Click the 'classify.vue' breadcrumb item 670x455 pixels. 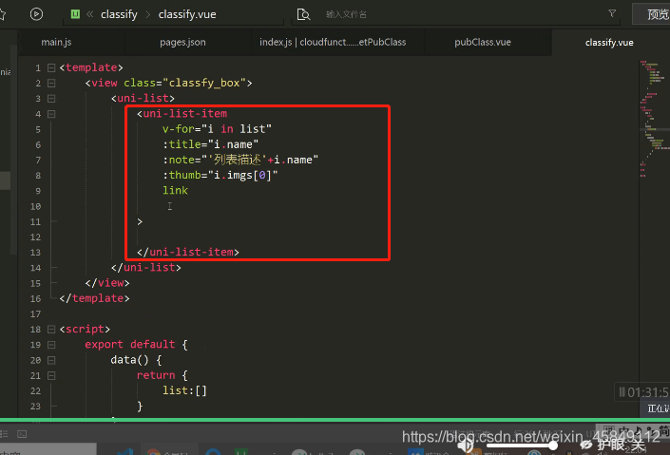coord(187,14)
